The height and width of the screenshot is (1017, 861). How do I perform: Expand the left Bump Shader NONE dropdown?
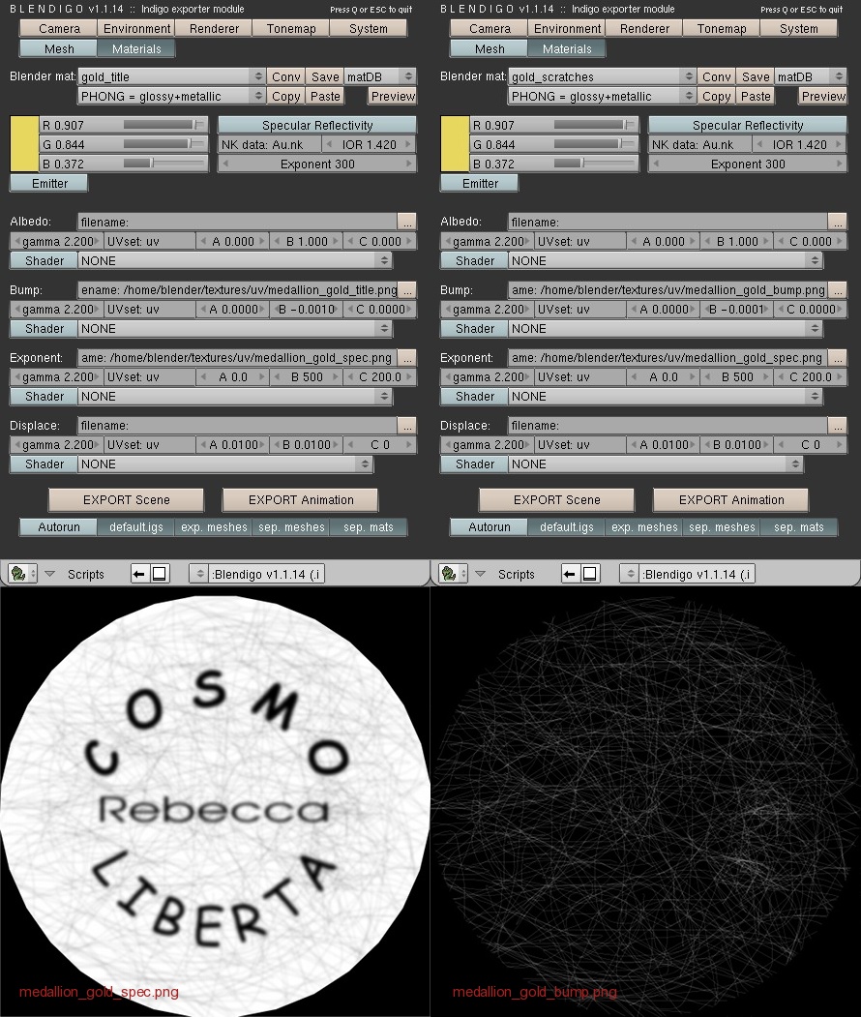coord(235,329)
